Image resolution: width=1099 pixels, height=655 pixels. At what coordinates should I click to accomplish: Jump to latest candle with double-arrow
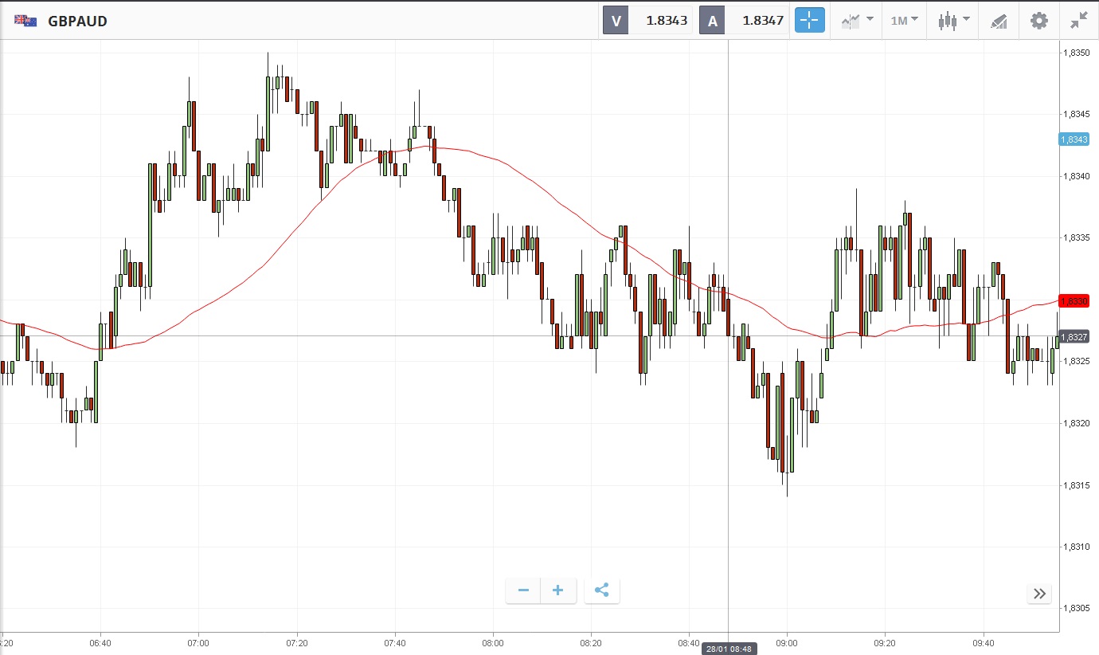tap(1039, 594)
